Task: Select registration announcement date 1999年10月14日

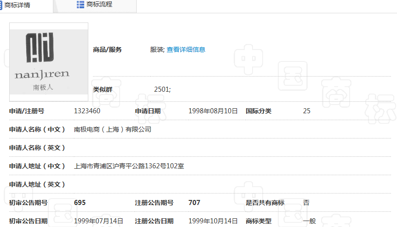Action: point(213,221)
